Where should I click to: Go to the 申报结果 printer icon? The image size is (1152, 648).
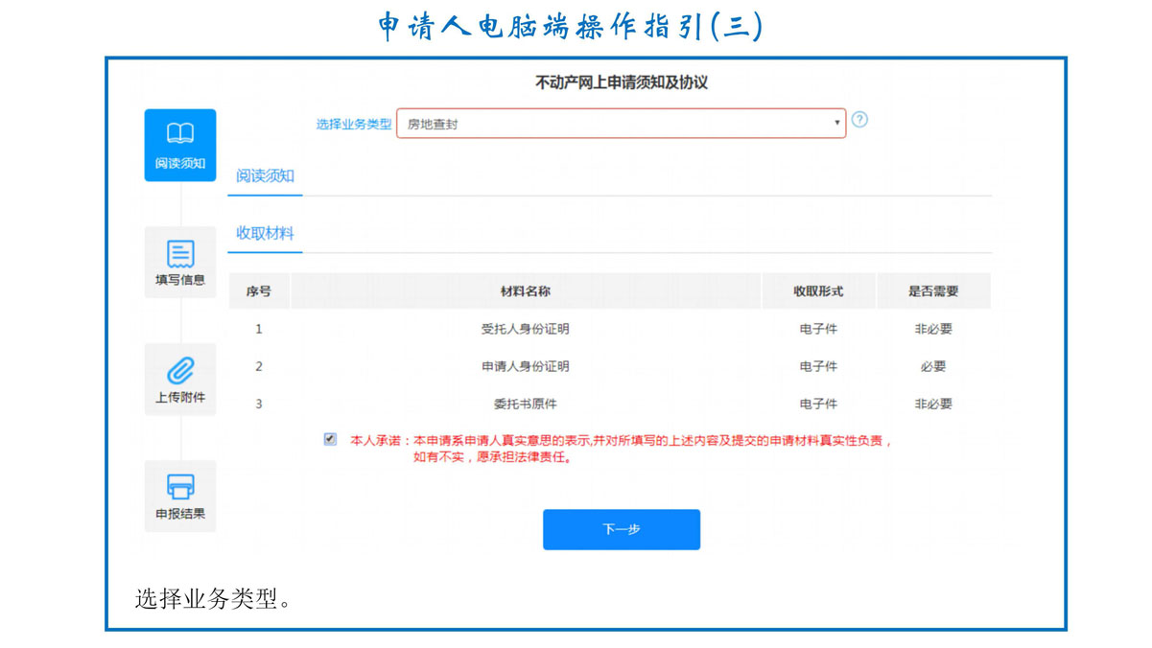180,487
